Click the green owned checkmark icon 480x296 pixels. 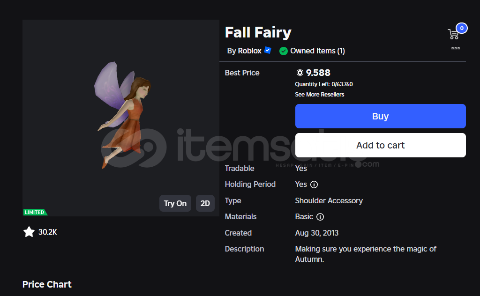[x=284, y=51]
